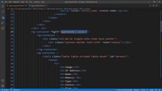
Task: Click the src breadcrumb
Action: (x=8, y=9)
